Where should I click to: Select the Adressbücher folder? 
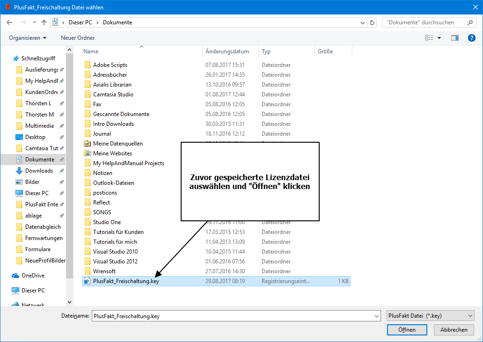pyautogui.click(x=110, y=75)
